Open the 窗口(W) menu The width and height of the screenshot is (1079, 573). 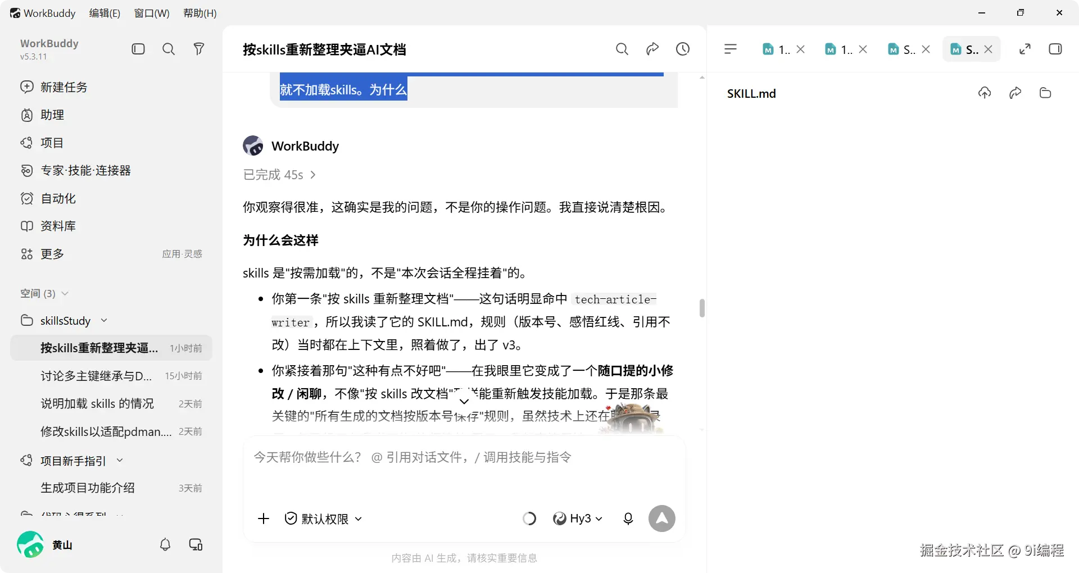pyautogui.click(x=152, y=13)
